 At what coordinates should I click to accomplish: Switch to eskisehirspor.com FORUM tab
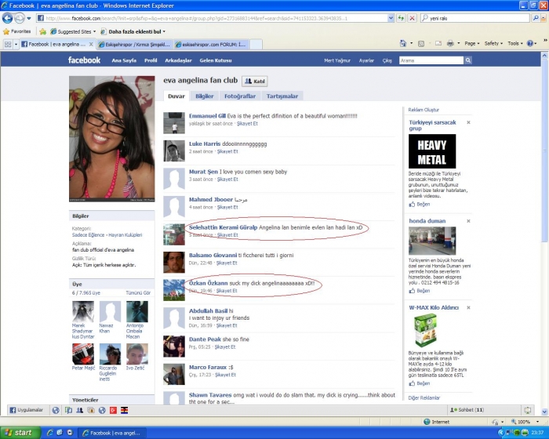pos(210,45)
